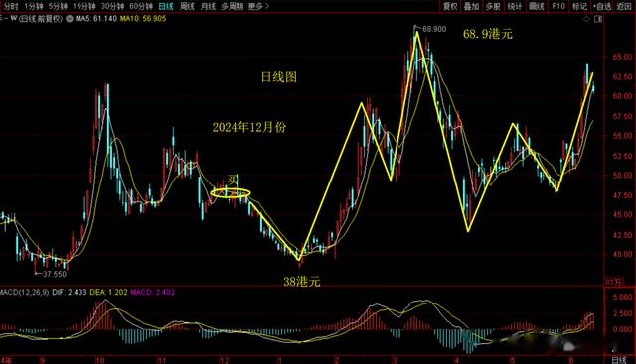Toggle +自选 to add to watchlist
Viewport: 636px width, 364px height.
(602, 6)
